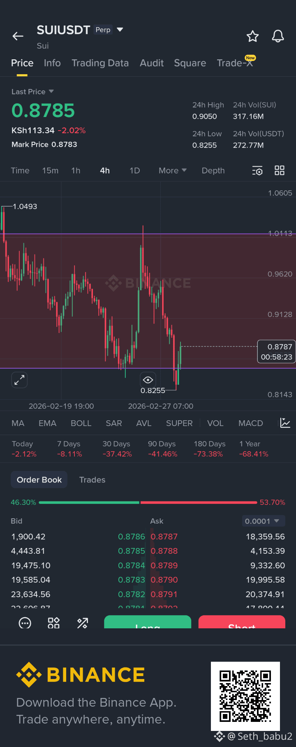Enable the SAR indicator
This screenshot has width=296, height=747.
(x=114, y=423)
